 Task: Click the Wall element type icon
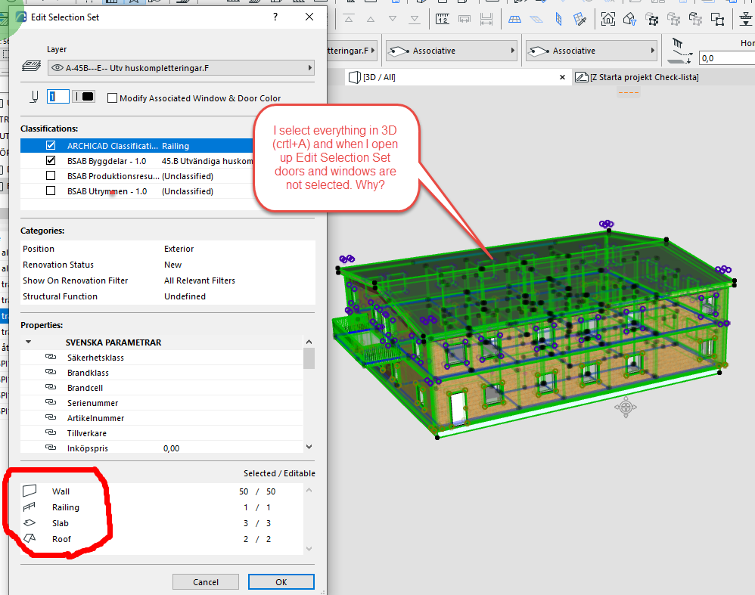point(30,491)
